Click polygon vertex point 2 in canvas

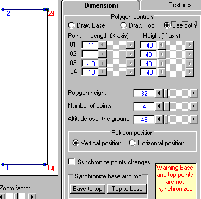click(x=3, y=9)
